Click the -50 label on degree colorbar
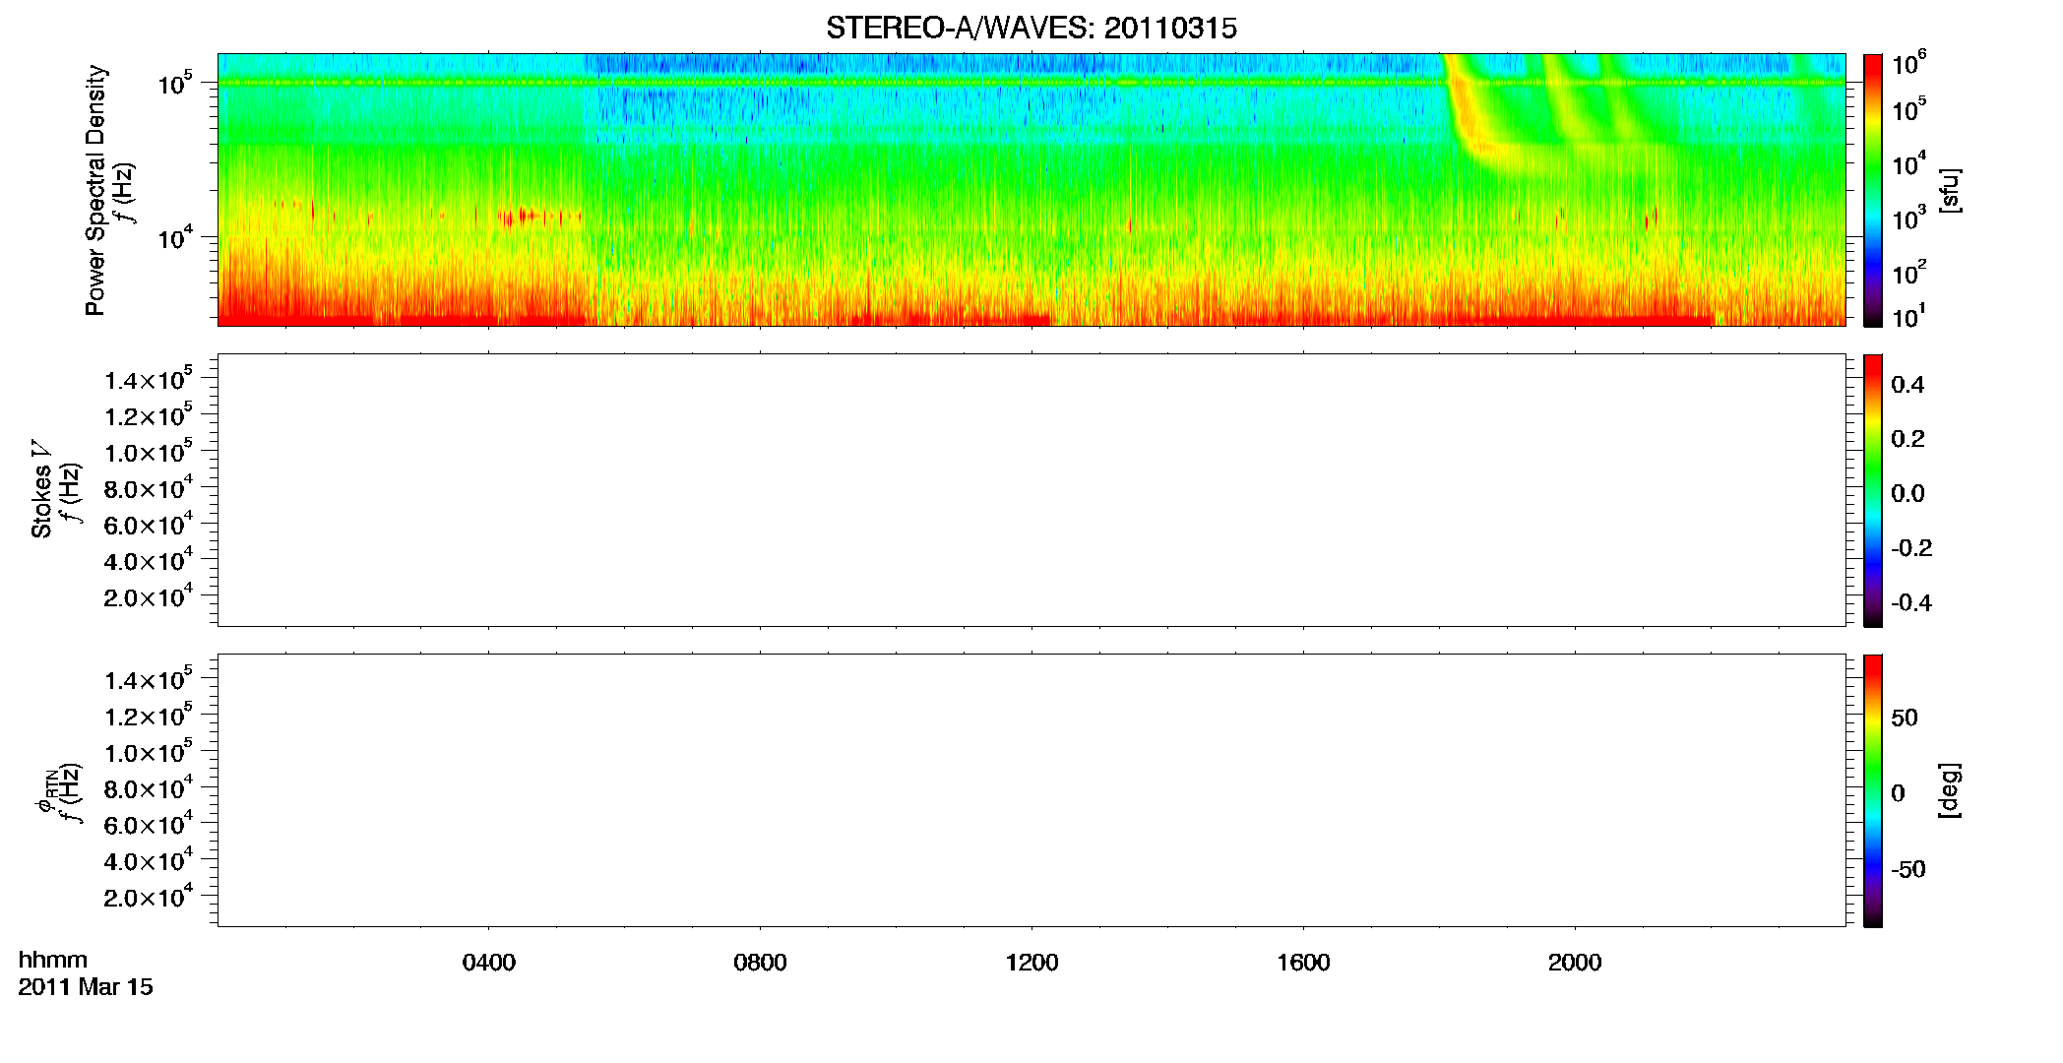Viewport: 2063px width, 1063px height. pos(1907,870)
